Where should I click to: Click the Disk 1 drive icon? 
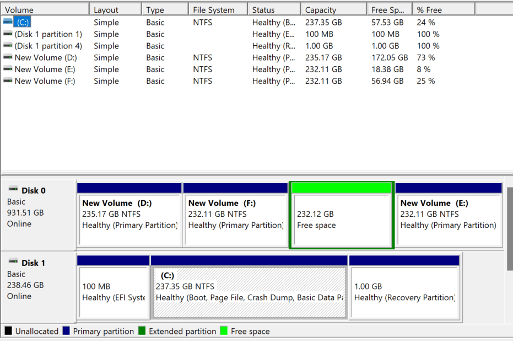(x=13, y=262)
